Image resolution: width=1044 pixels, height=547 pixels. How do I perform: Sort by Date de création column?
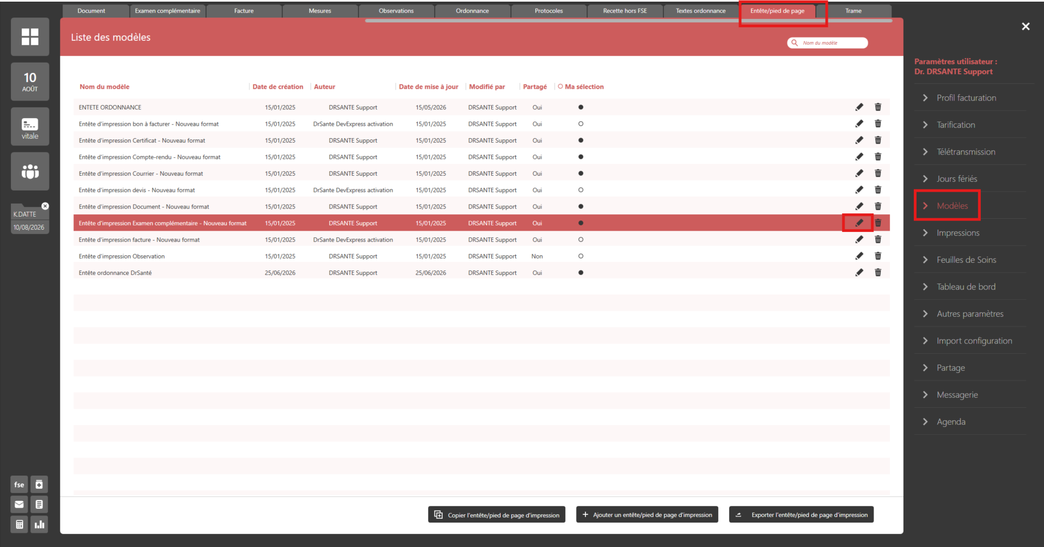pos(278,87)
